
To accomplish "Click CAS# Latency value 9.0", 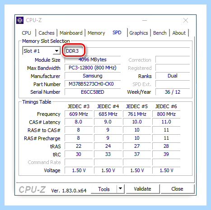I will [108, 122].
